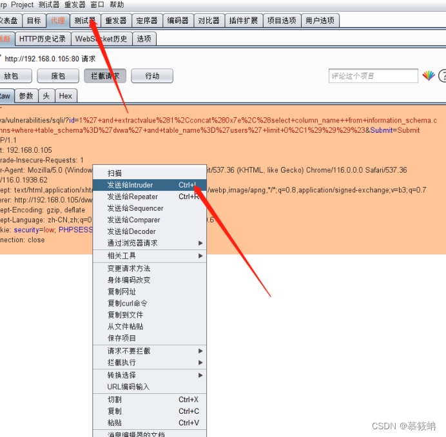This screenshot has height=437, width=446.
Task: Click the 评论这个项目 comment field
Action: click(373, 75)
